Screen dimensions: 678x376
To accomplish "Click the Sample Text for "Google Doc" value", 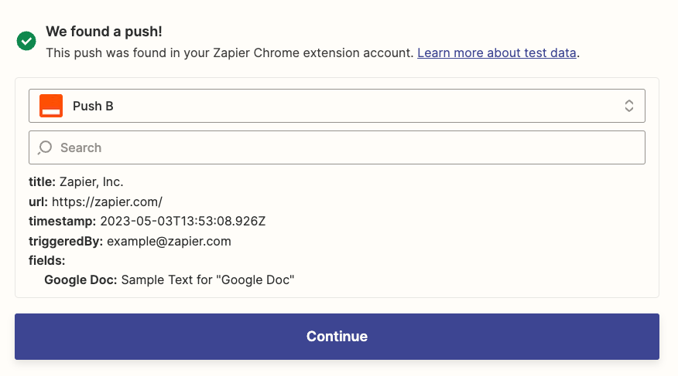I will tap(208, 279).
